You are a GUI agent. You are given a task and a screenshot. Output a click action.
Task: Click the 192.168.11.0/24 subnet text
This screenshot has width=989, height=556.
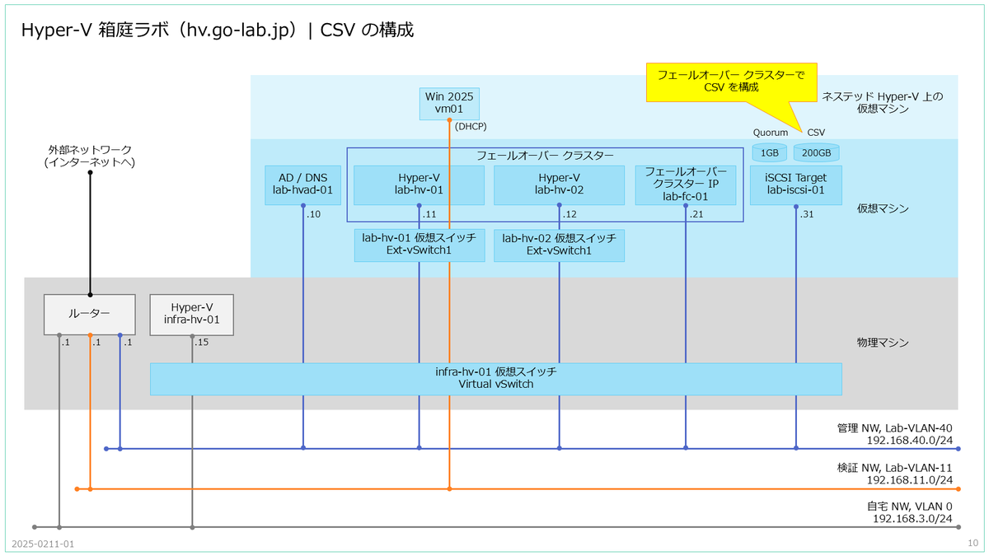pos(910,480)
